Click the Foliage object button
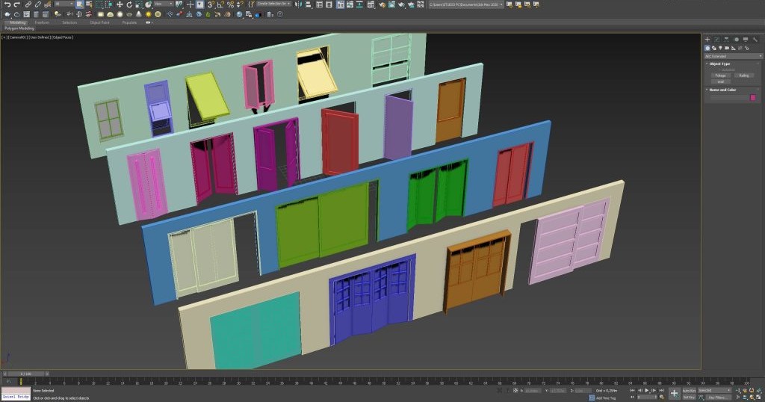765x402 pixels. point(721,75)
